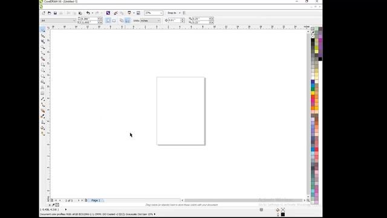Select the Ellipse tool
Image resolution: width=387 pixels, height=218 pixels.
coord(43,70)
